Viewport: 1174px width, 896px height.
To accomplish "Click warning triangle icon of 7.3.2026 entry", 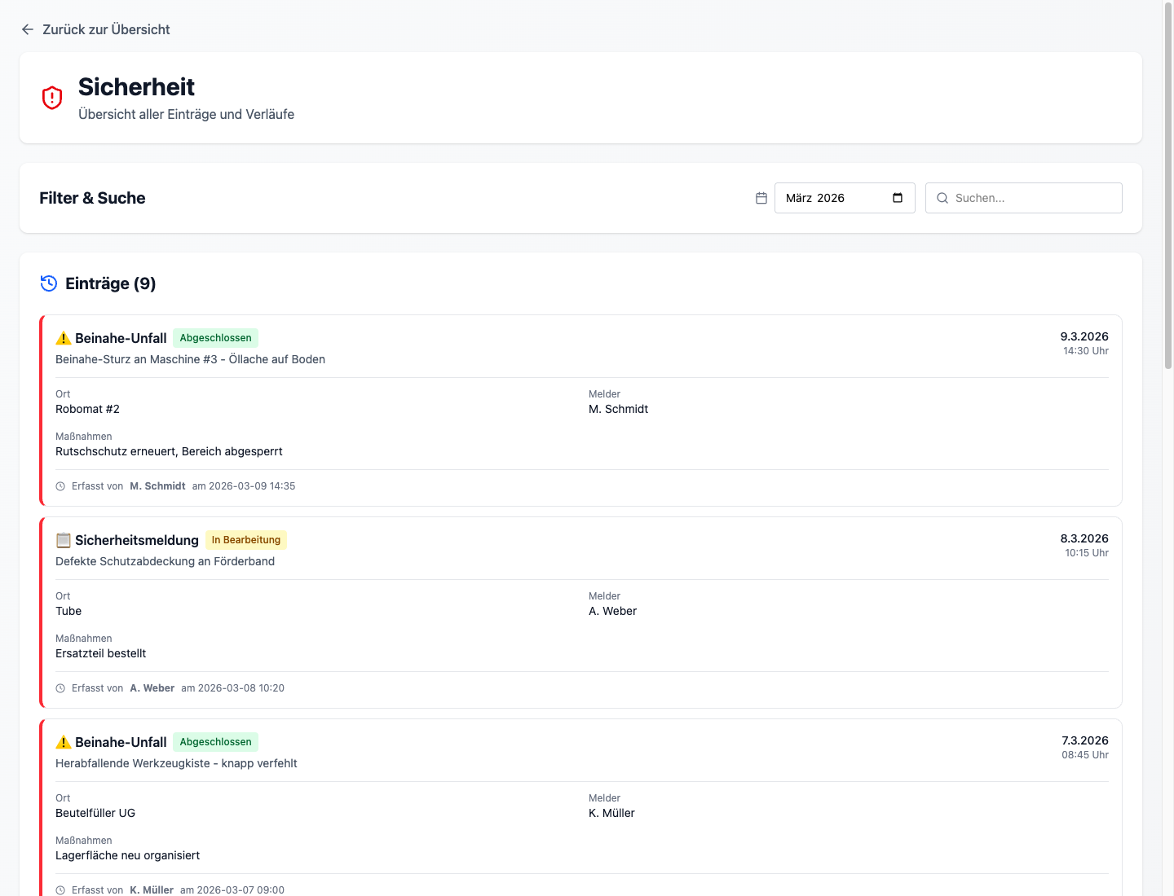I will pyautogui.click(x=64, y=742).
